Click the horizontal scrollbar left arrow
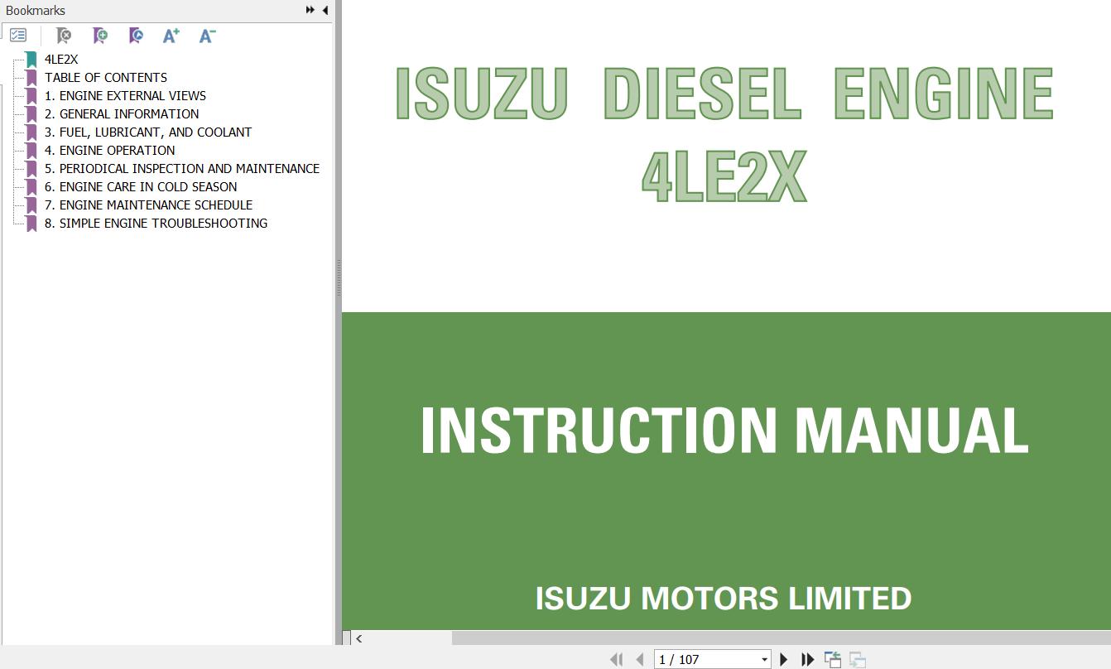Screen dimensions: 1111x669 pos(358,638)
